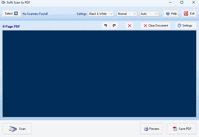The height and width of the screenshot is (137, 199).
Task: Click the Softi Scan to PDF title icon
Action: 3,2
